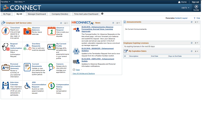Switch to the Company Directory tab
The image size is (202, 114).
pyautogui.click(x=60, y=14)
